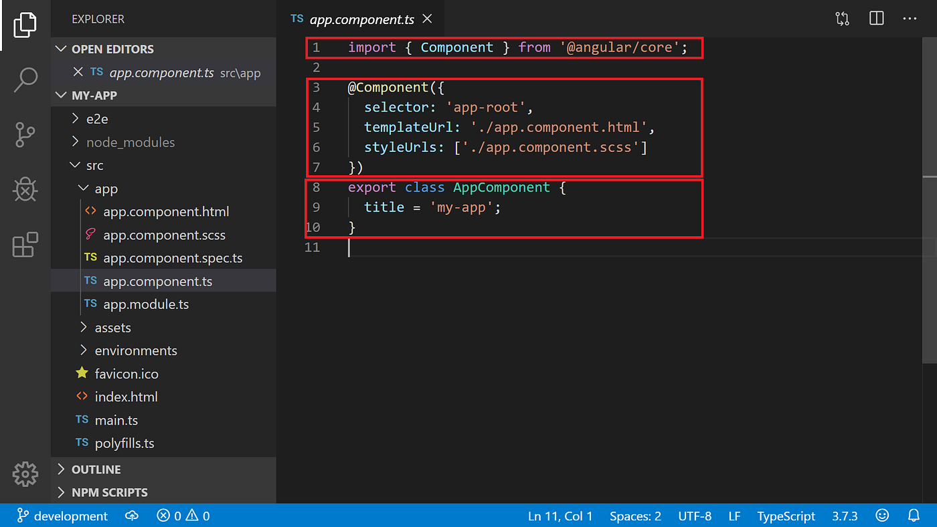Click the development branch indicator
937x527 pixels.
coord(62,515)
